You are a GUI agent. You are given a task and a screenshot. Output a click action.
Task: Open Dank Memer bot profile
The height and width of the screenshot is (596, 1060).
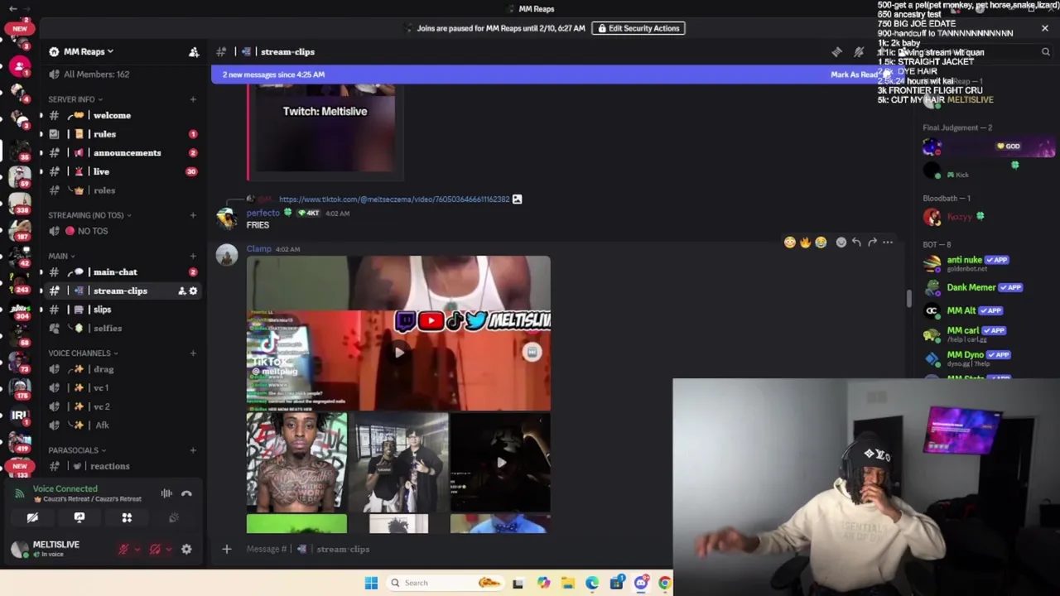[x=985, y=287]
